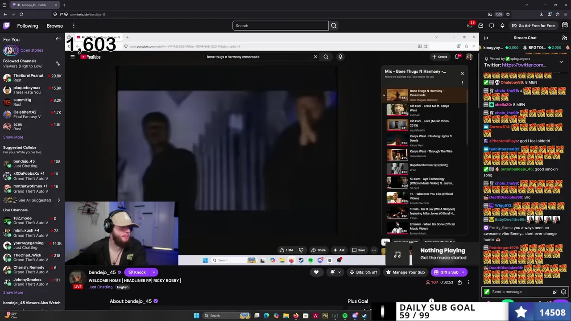Open summit1g channel in sidebar
The height and width of the screenshot is (321, 571).
[32, 102]
